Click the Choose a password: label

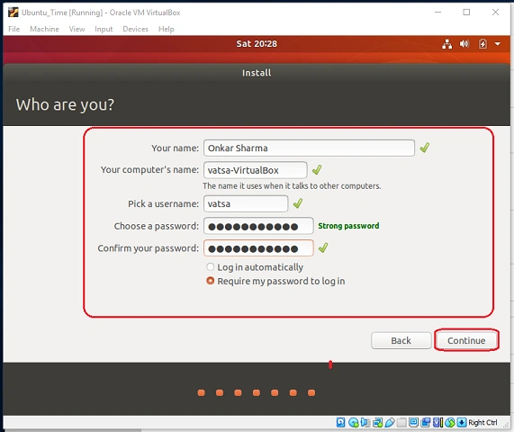157,226
